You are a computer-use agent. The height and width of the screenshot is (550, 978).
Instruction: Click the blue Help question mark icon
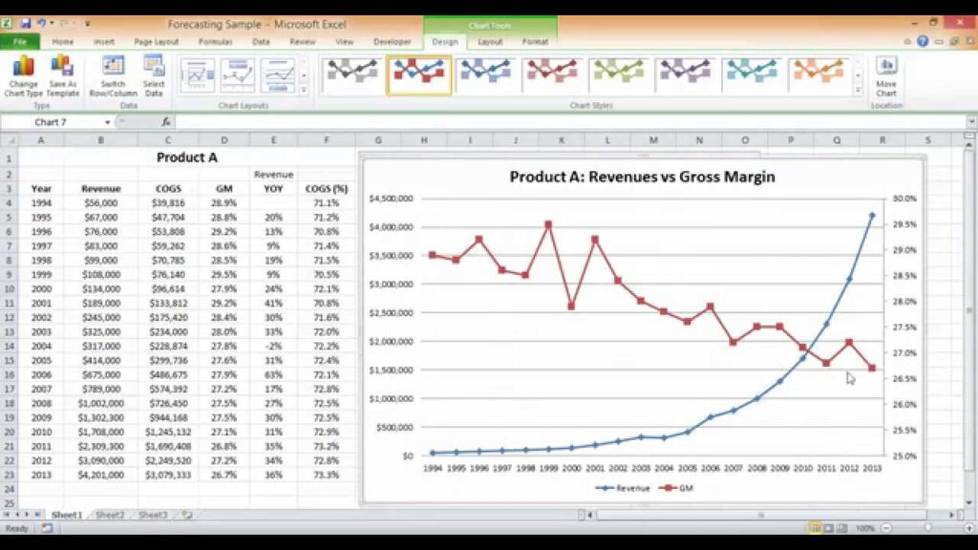pyautogui.click(x=923, y=41)
